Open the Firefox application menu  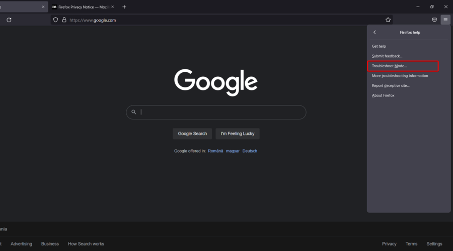(x=445, y=20)
